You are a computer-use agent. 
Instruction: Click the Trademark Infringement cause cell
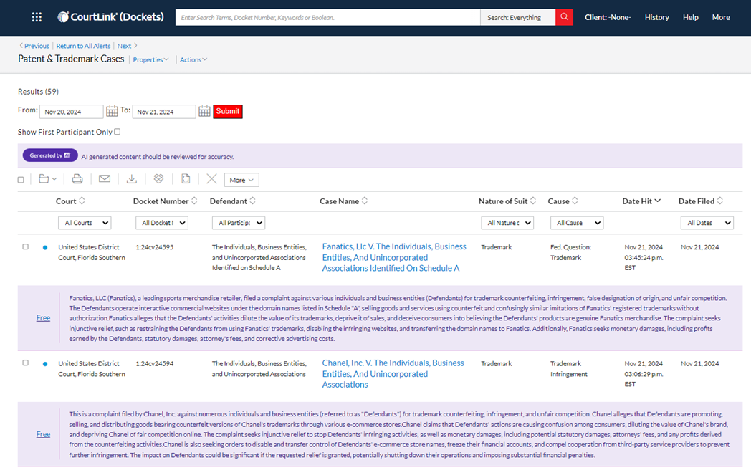pos(568,369)
